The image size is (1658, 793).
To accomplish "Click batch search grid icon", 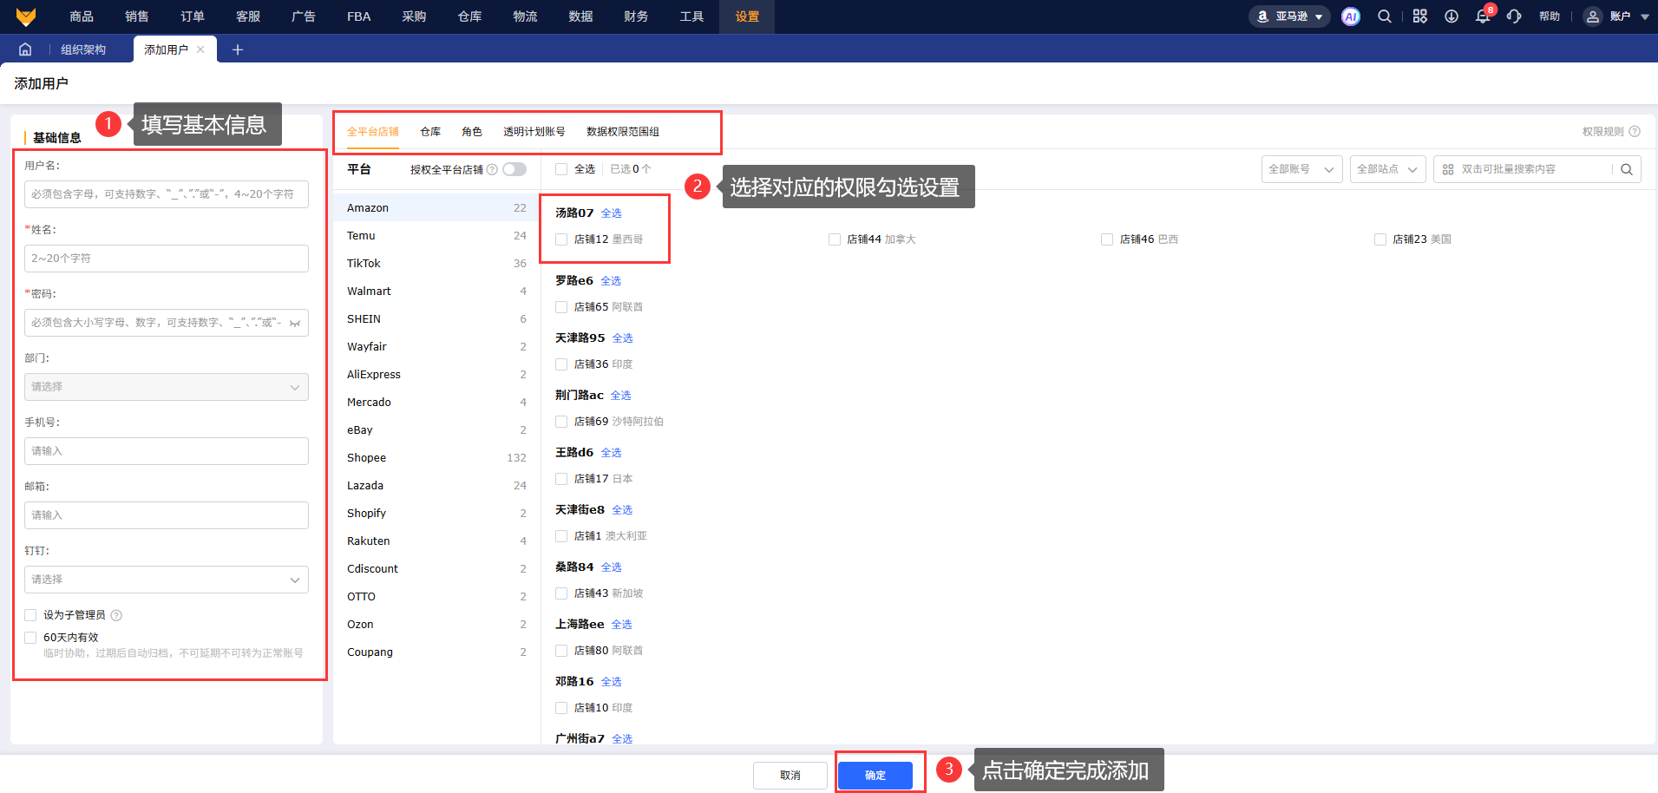I will (x=1448, y=169).
